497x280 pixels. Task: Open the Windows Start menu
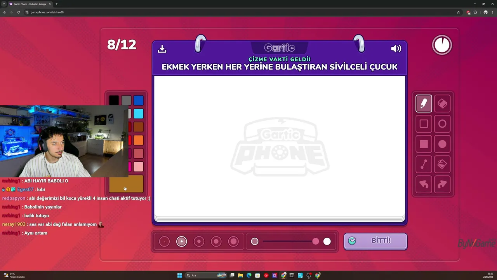[179, 275]
